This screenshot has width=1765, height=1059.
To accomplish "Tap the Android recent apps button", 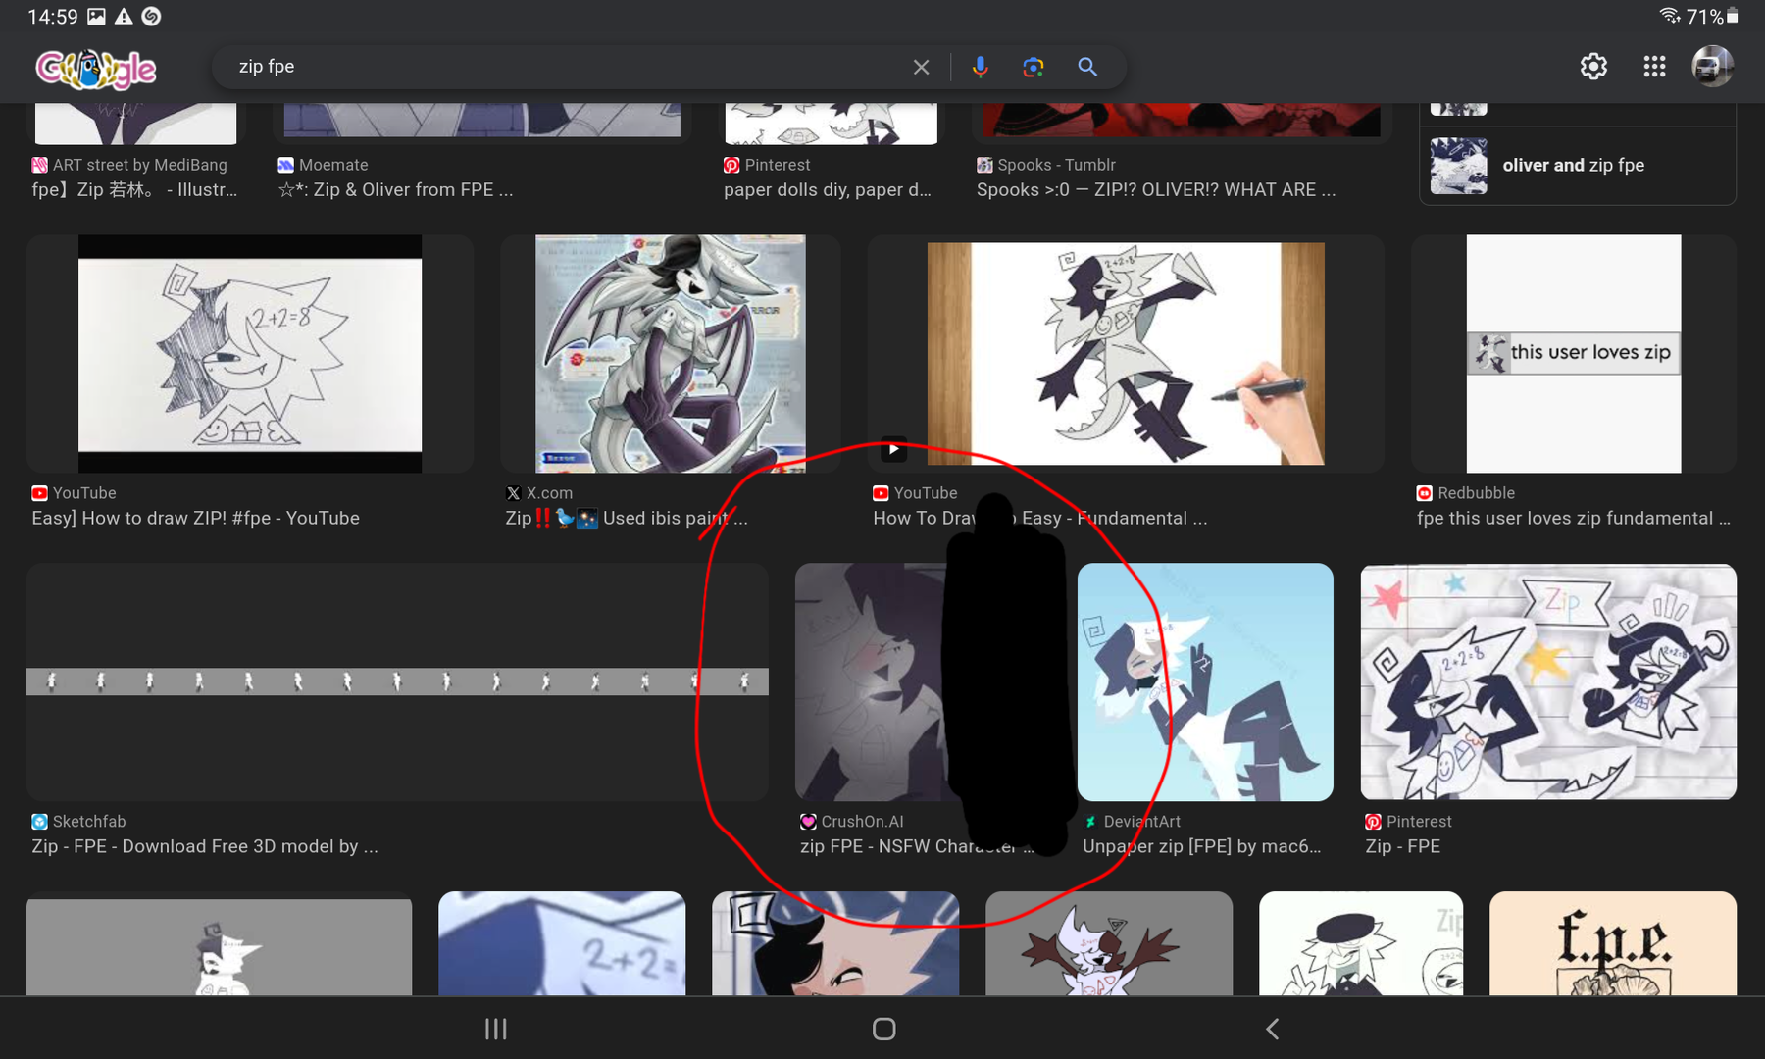I will coord(496,1029).
